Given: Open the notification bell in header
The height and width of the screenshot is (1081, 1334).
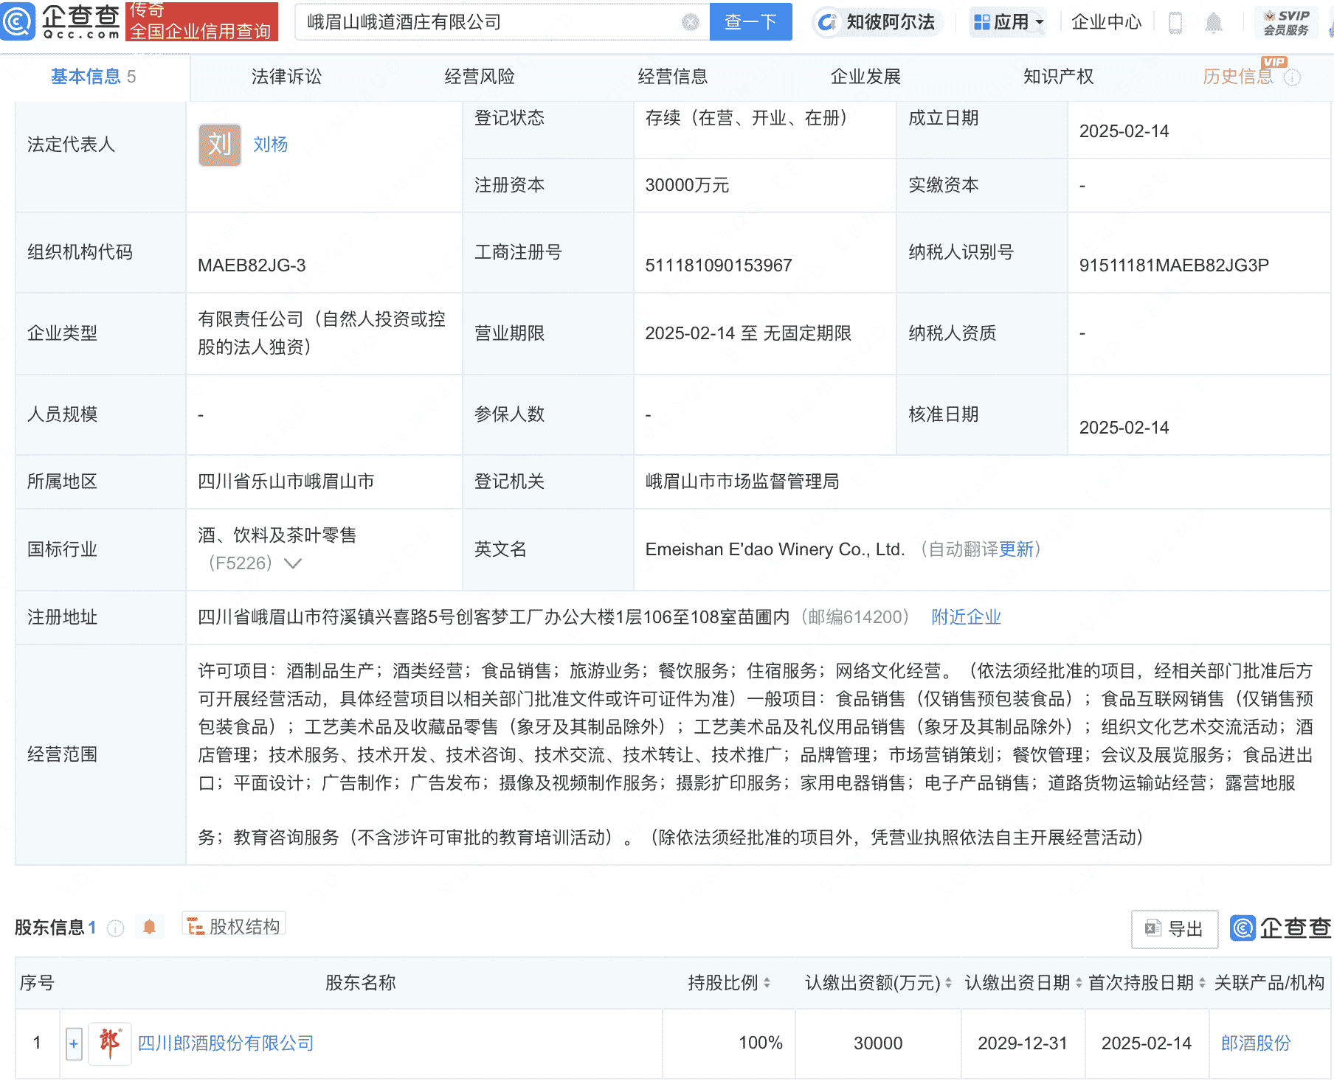Looking at the screenshot, I should click(x=1213, y=23).
